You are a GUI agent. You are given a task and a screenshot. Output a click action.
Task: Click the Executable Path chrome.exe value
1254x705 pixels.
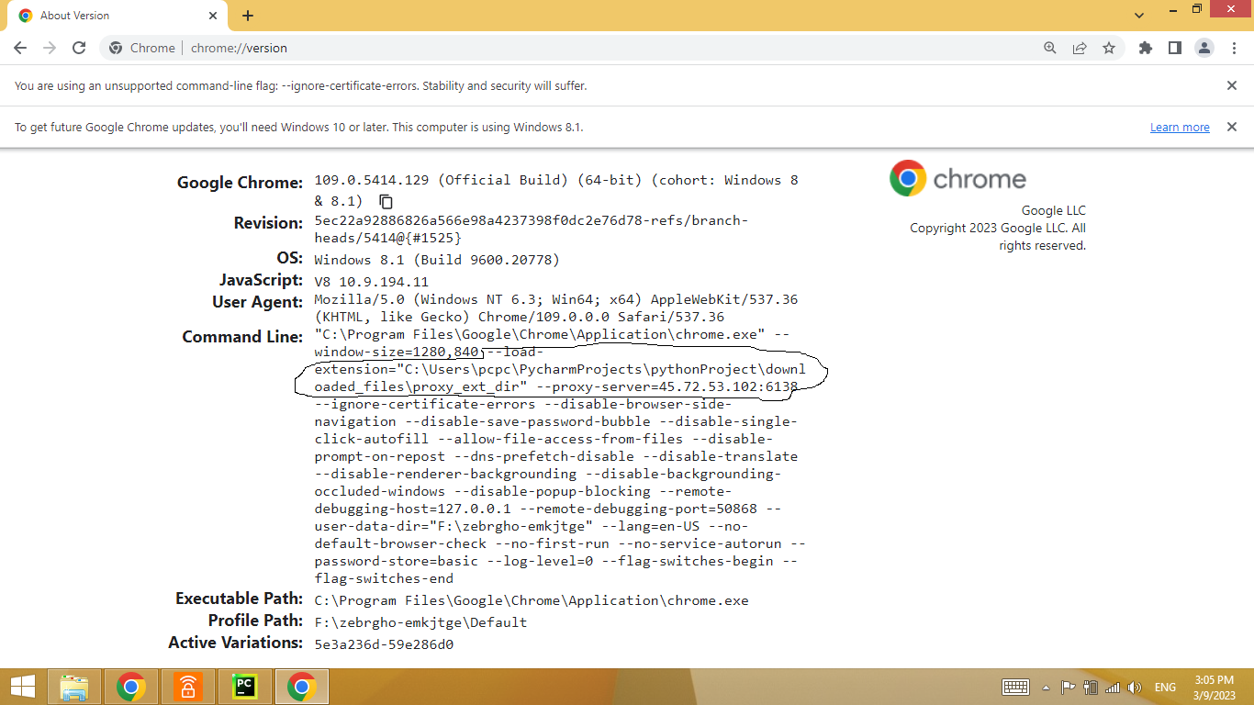point(532,600)
